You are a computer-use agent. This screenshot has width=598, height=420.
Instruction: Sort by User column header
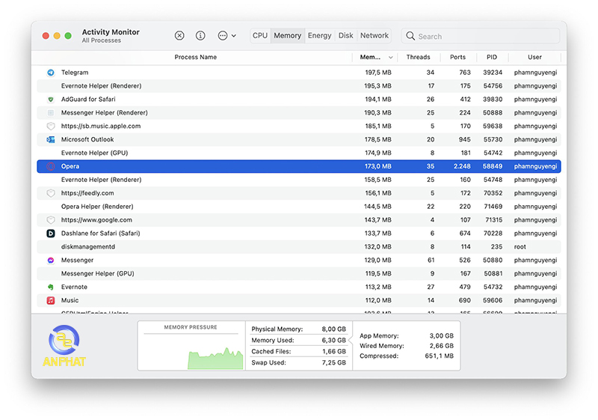pyautogui.click(x=534, y=57)
